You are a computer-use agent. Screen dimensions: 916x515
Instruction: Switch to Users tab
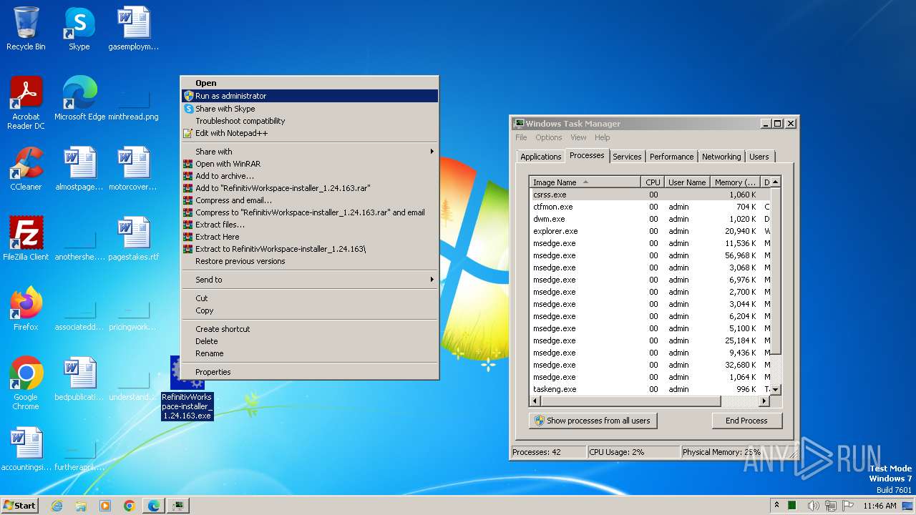click(759, 157)
